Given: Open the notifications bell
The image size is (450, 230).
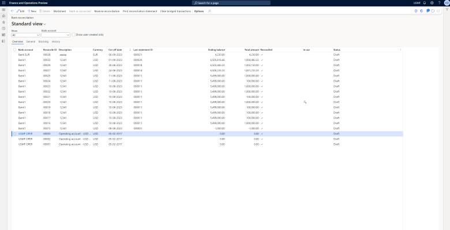Looking at the screenshot, I should 425,3.
